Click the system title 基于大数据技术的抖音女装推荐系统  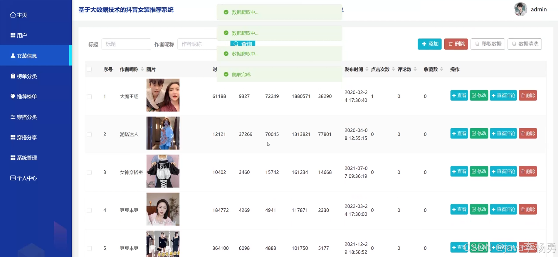point(126,10)
